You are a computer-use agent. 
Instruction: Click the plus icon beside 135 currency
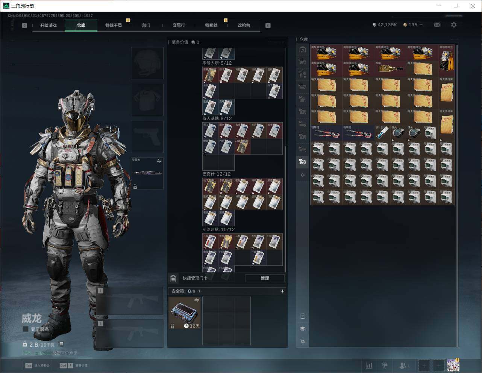(421, 25)
